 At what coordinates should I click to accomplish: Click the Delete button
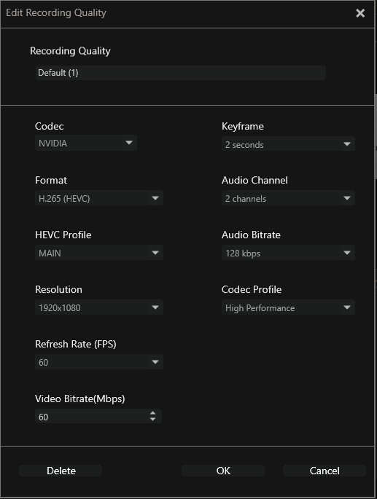61,471
